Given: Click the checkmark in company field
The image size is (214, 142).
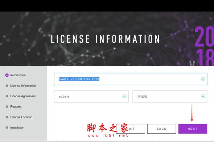Looking at the screenshot, I should pos(203,97).
